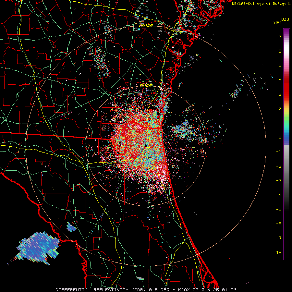Select the -1 value on the color scale

pyautogui.click(x=279, y=152)
